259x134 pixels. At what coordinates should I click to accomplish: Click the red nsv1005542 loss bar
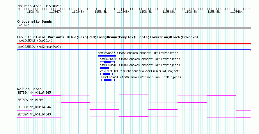[x=134, y=44]
